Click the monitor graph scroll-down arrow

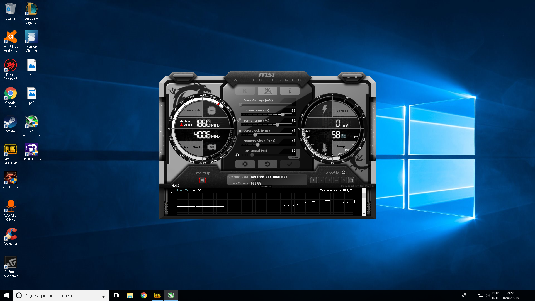click(364, 213)
